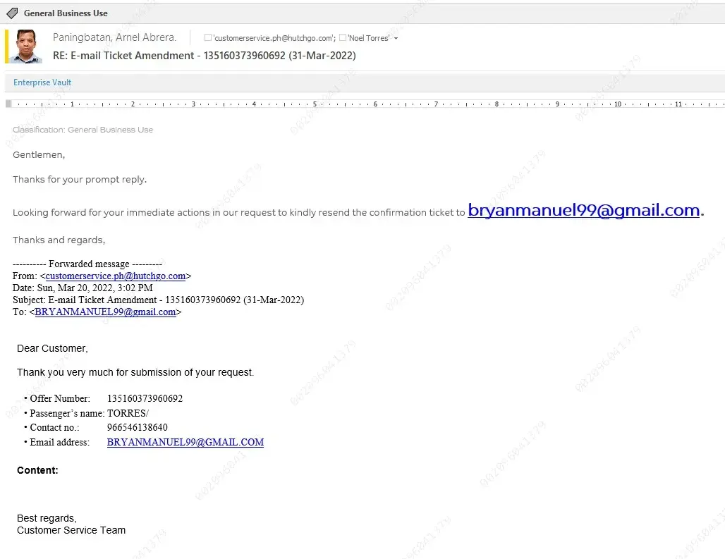725x559 pixels.
Task: Click sender name Paningbatan, Arnel Abrera
Action: (x=114, y=37)
